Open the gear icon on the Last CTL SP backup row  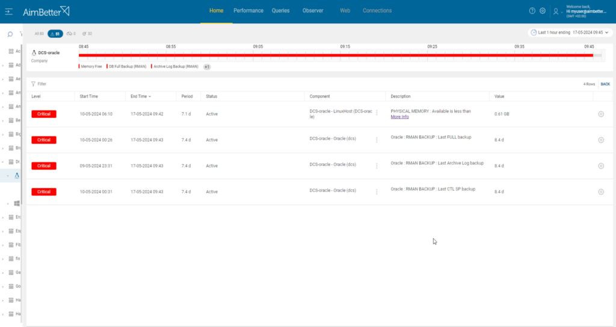pos(601,192)
